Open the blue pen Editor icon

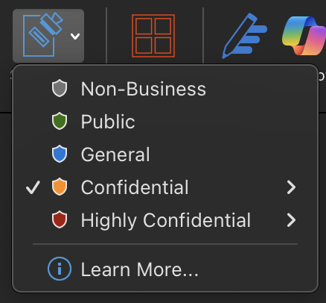pyautogui.click(x=244, y=36)
